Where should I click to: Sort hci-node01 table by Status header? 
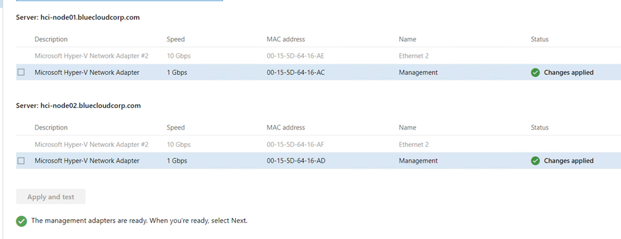point(540,39)
